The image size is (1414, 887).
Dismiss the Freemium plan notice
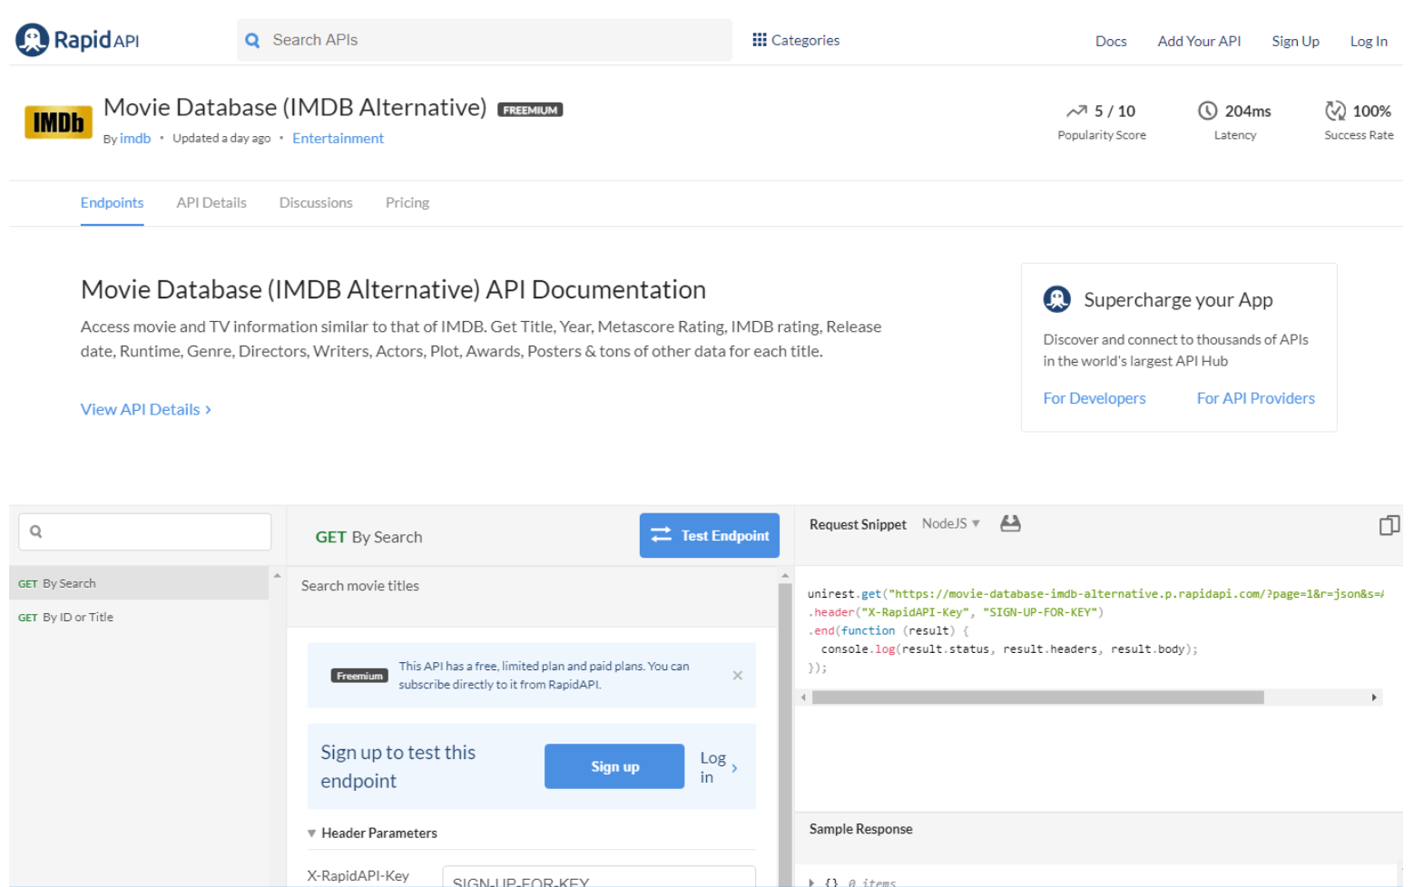[x=737, y=675]
